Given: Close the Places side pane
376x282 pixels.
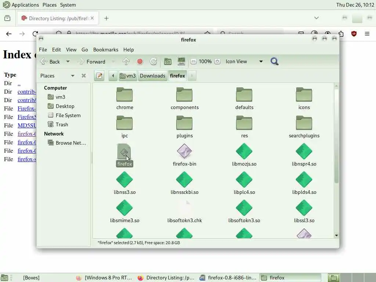Looking at the screenshot, I should 83,76.
